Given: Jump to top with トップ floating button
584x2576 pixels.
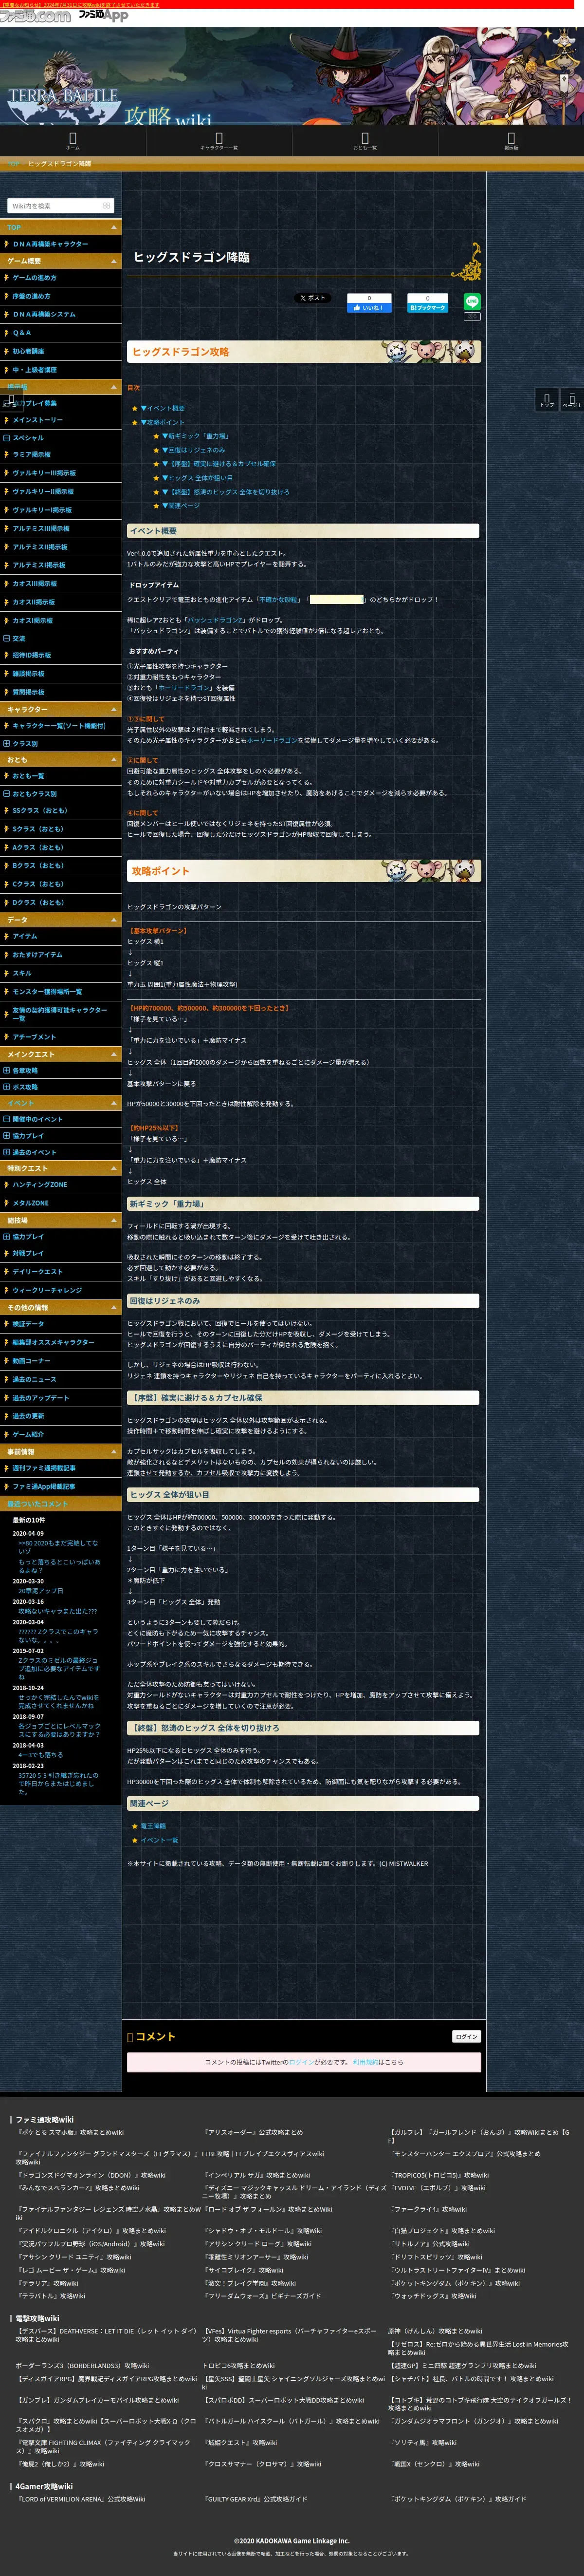Looking at the screenshot, I should [x=547, y=400].
